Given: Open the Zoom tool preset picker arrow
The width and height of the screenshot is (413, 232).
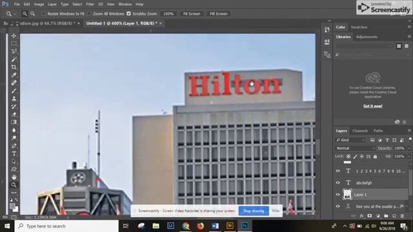Looking at the screenshot, I should click(x=15, y=14).
